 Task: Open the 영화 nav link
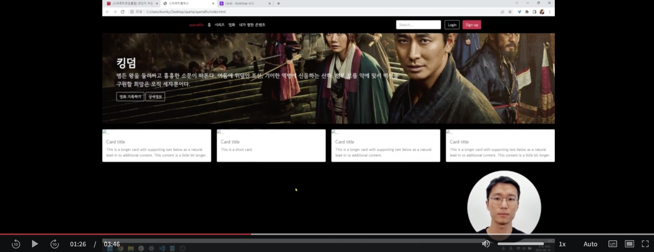(x=232, y=25)
